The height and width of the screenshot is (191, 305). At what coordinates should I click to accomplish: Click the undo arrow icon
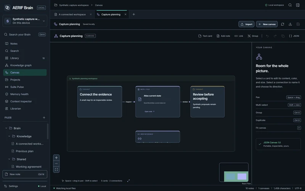pos(267,36)
